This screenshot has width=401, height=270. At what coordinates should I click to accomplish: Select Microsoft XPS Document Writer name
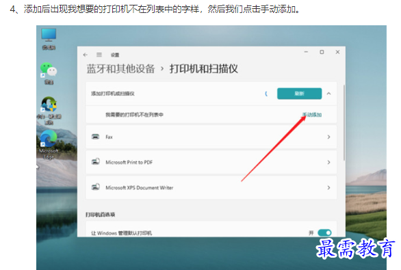point(140,188)
